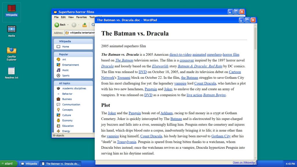Open the Favorites menu in explorer
This screenshot has width=297, height=167.
[82, 17]
